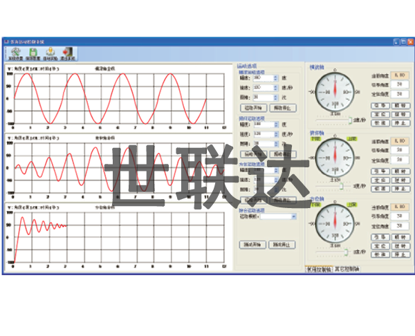Click the azimuth axis guide angle field

click(400, 216)
